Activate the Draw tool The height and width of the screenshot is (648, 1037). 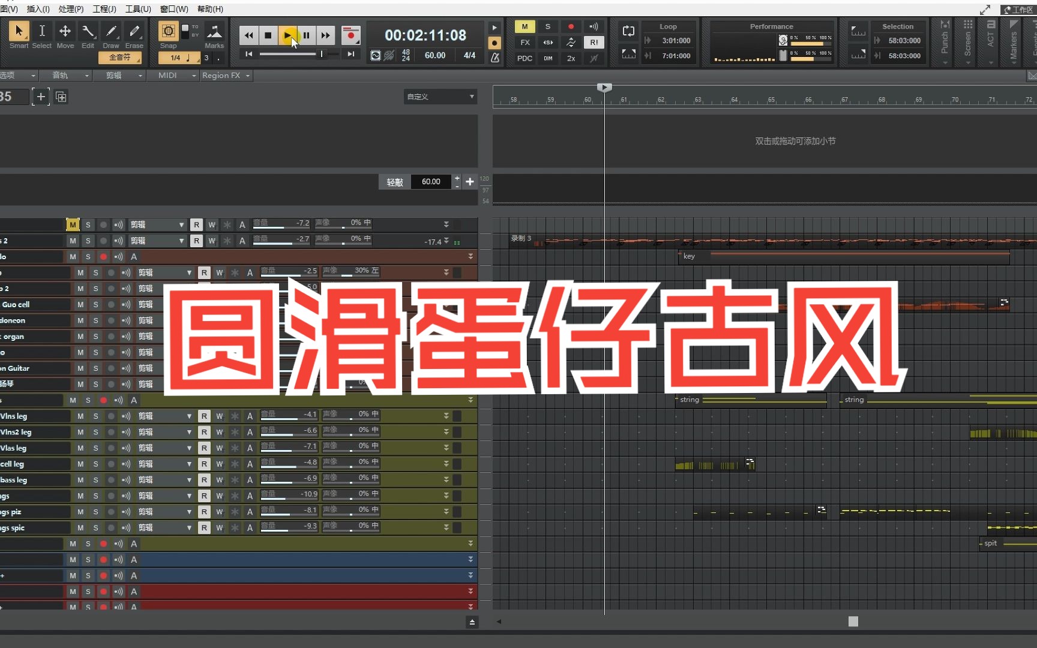click(x=111, y=35)
